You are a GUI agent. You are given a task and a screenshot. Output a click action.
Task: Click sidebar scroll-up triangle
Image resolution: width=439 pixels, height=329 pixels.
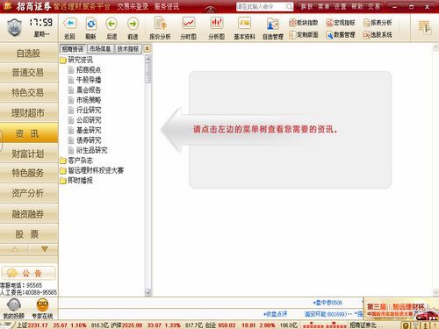[x=15, y=249]
